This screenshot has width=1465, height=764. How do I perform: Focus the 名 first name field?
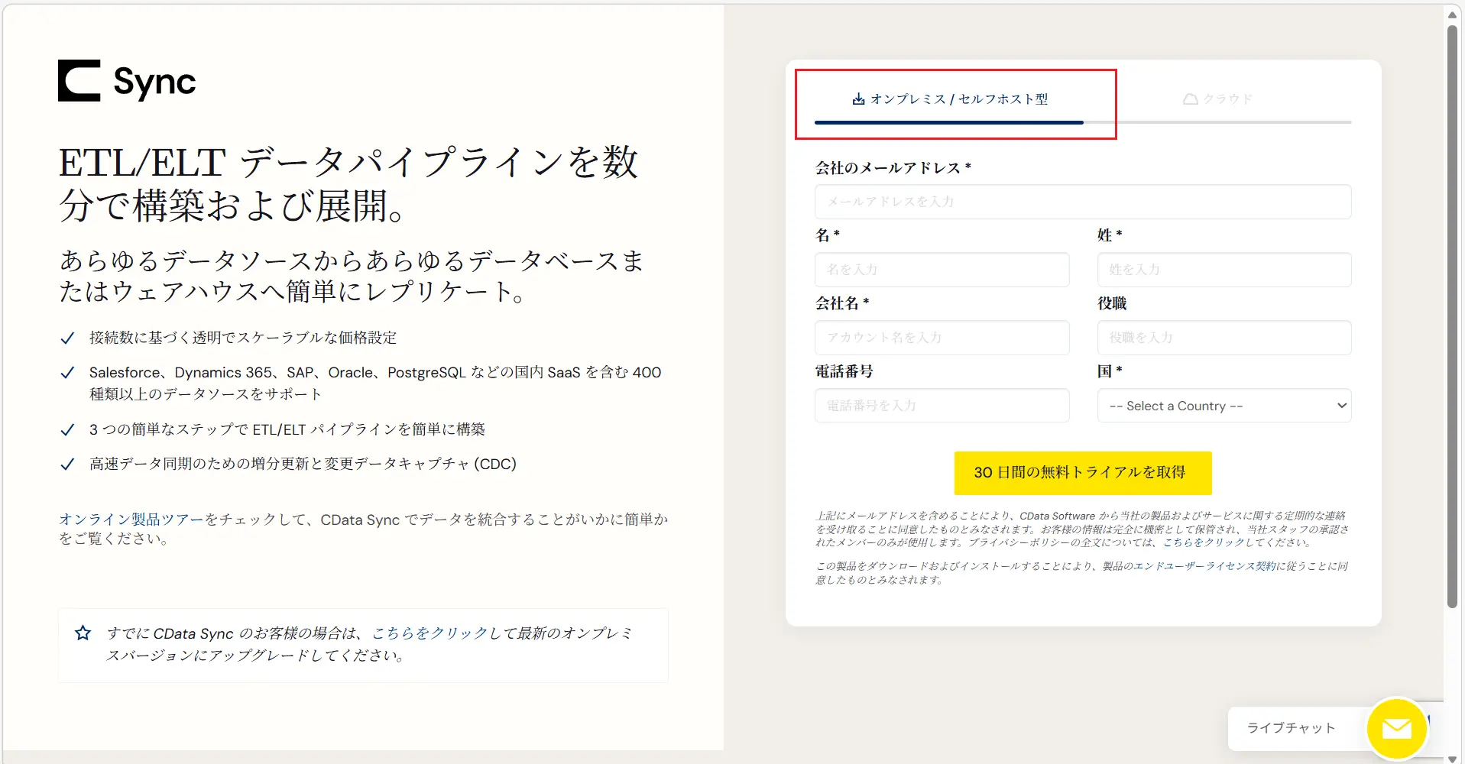(x=942, y=270)
